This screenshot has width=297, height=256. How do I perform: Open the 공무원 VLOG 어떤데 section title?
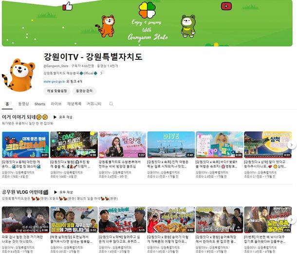(25, 192)
